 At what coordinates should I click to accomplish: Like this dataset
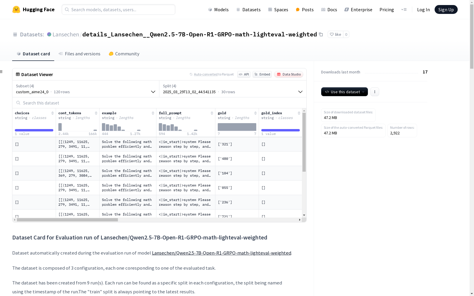[x=335, y=34]
